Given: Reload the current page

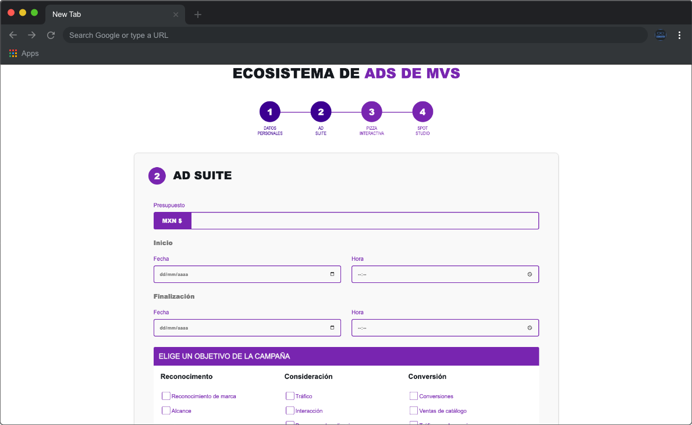Looking at the screenshot, I should 51,35.
